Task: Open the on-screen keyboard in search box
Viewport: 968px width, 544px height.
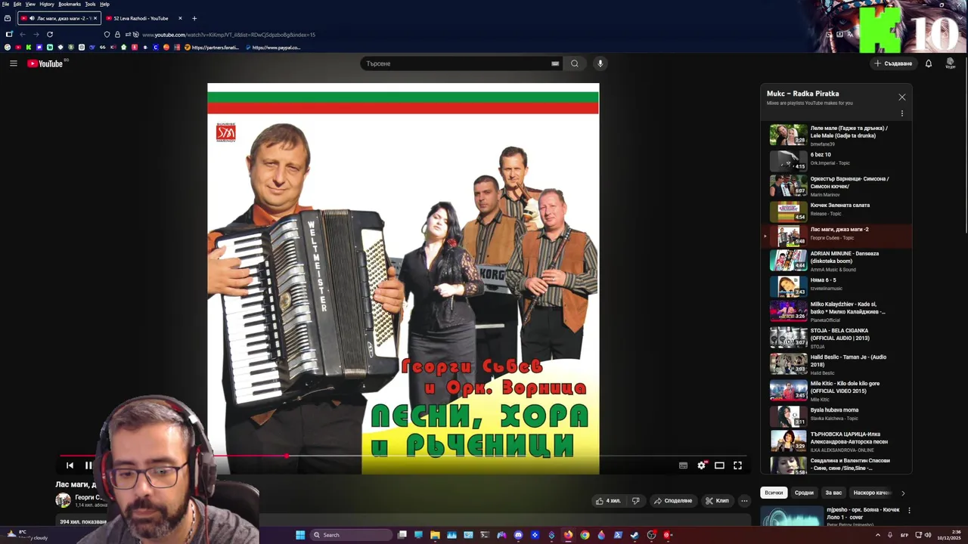Action: pos(555,63)
